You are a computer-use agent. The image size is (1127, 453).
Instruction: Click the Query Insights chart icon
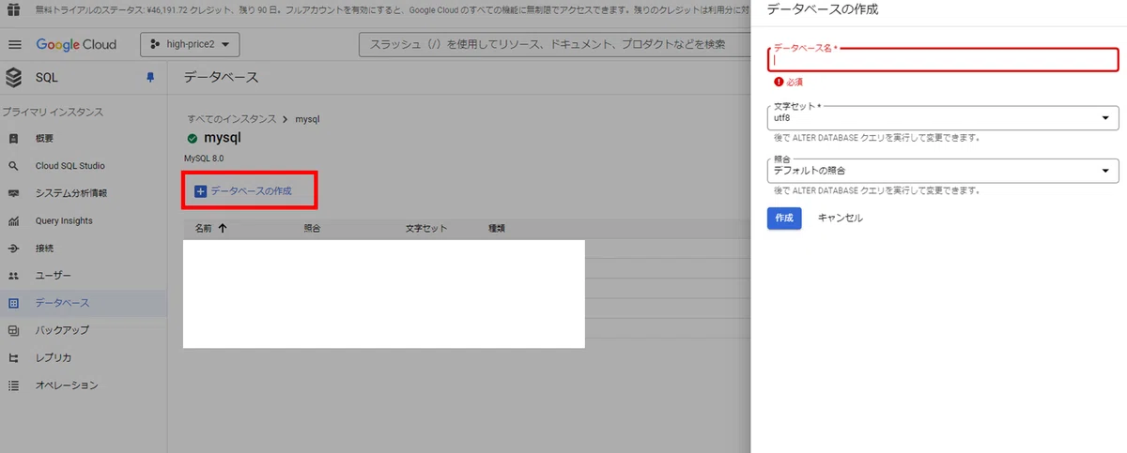point(13,221)
